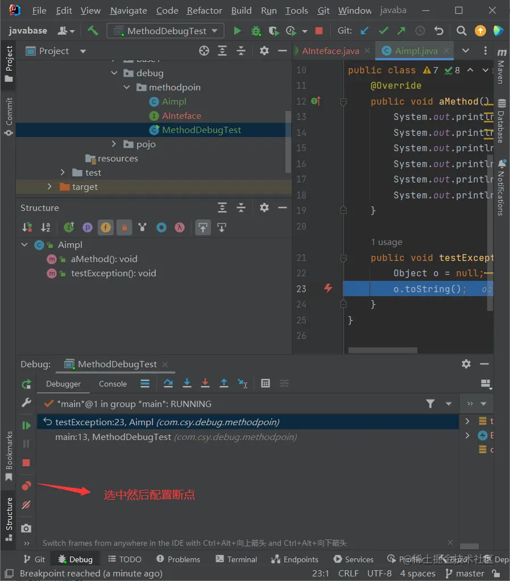Open recent editor tabs dropdown chevron
The height and width of the screenshot is (581, 510).
point(466,51)
